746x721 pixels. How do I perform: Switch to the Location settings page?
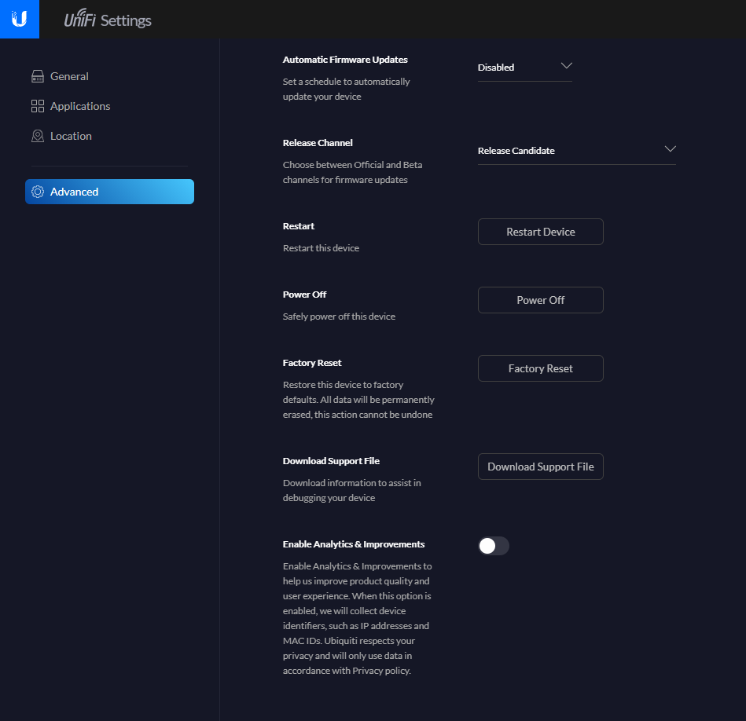pos(71,136)
